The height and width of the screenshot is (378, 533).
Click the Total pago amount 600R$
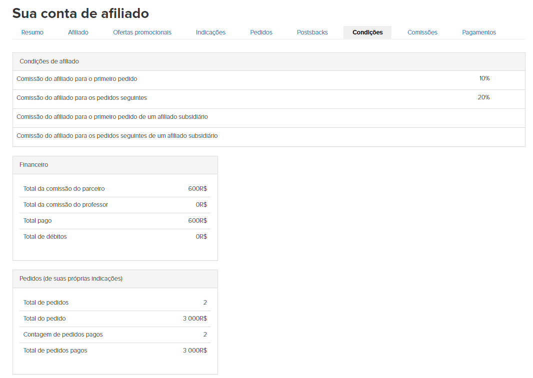click(x=197, y=221)
